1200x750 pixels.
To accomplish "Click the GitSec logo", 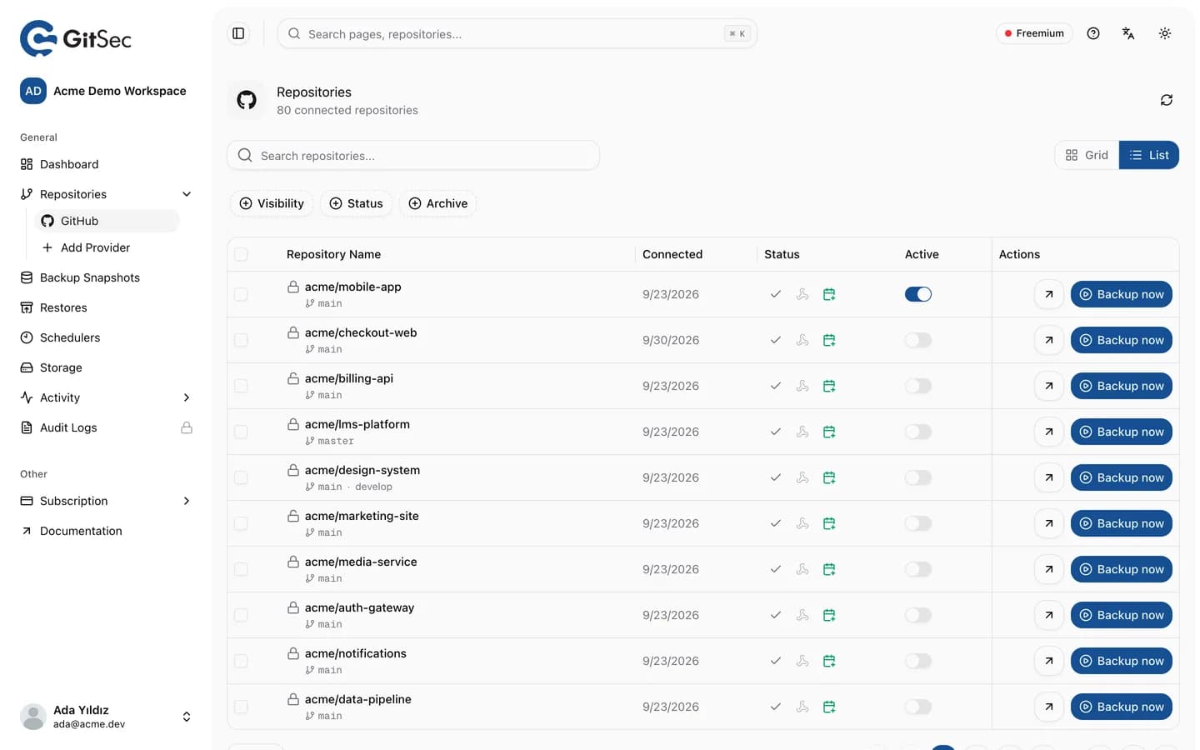I will 76,38.
